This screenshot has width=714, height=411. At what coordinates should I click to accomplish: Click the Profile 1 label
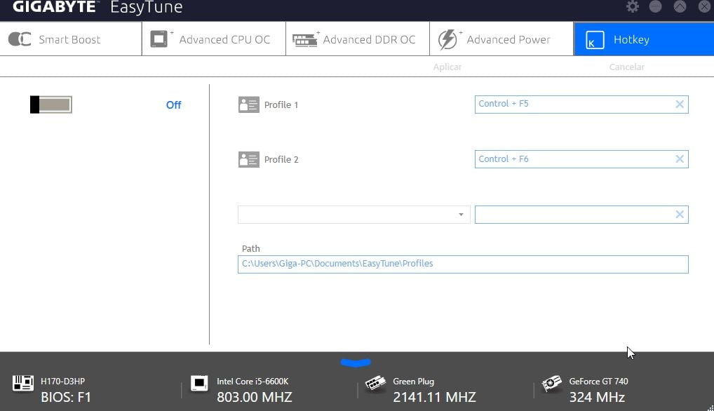281,105
